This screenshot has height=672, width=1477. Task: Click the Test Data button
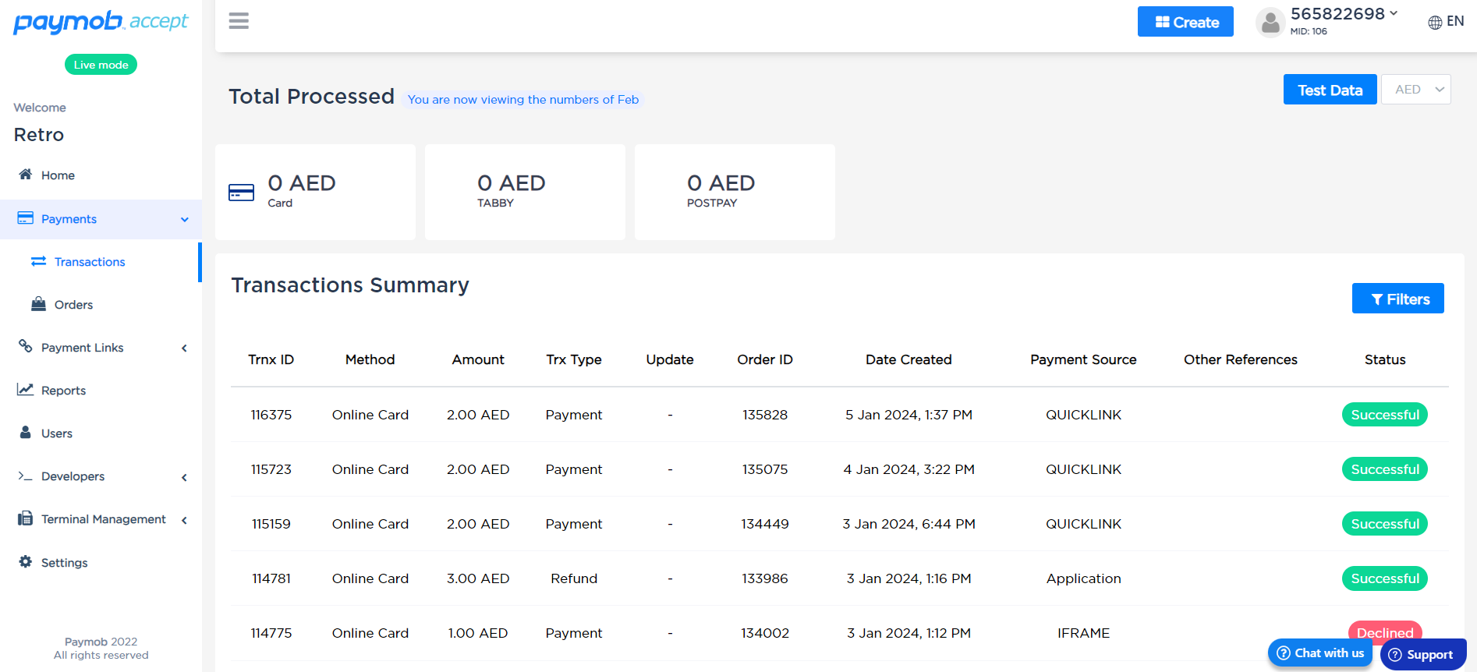pyautogui.click(x=1330, y=90)
